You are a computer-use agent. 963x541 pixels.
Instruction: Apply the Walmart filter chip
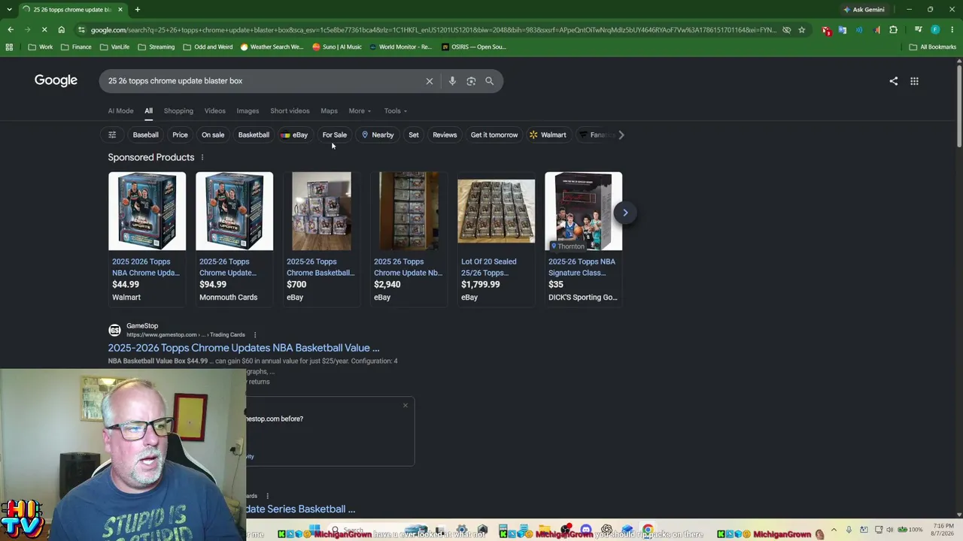548,134
